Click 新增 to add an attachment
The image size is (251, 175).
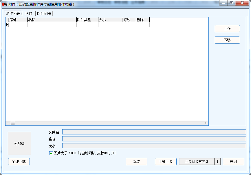(136, 161)
